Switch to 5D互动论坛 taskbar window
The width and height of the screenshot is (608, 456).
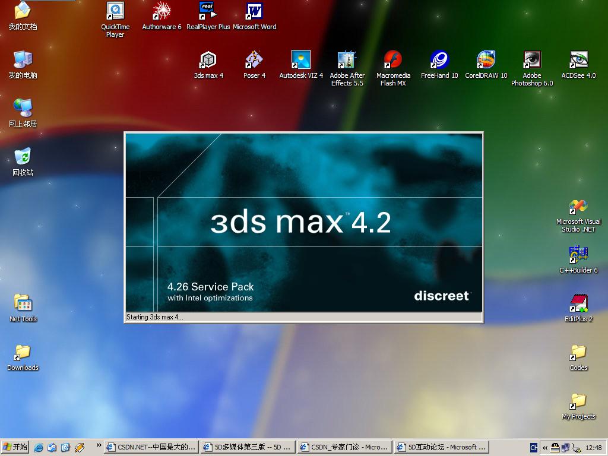click(x=442, y=447)
